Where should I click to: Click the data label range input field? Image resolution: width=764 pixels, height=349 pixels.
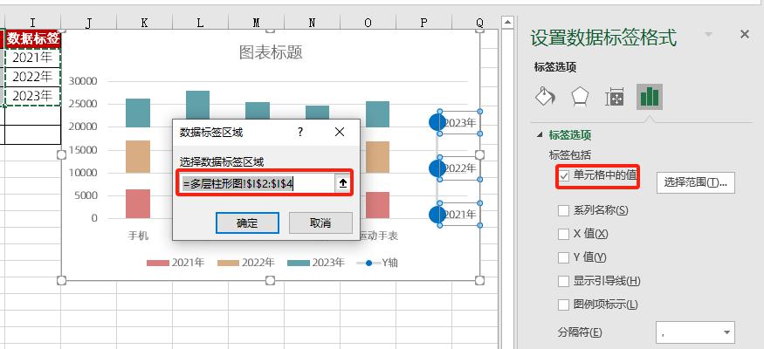click(258, 183)
